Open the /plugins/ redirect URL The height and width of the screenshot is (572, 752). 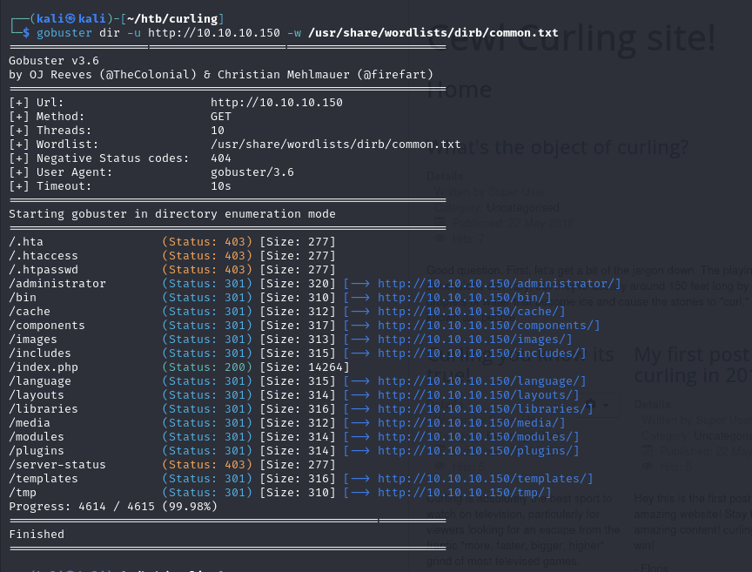coord(478,451)
